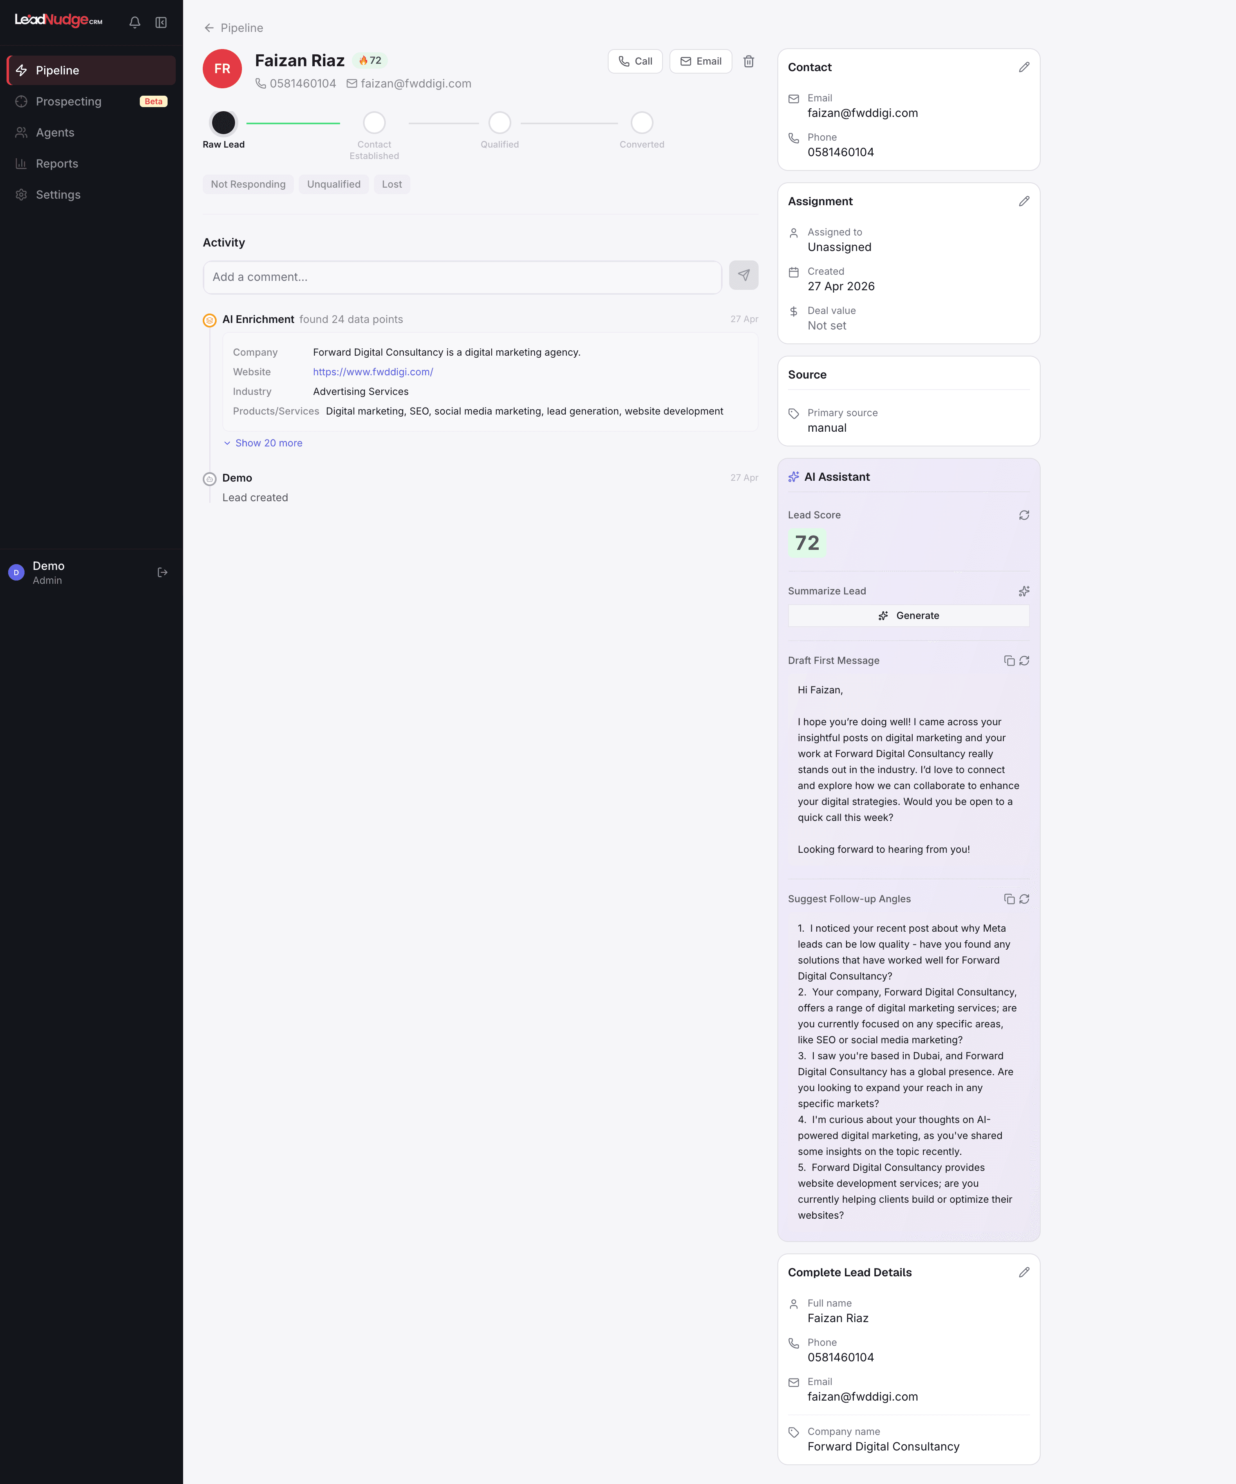Edit Complete Lead Details card
The height and width of the screenshot is (1484, 1236).
coord(1024,1272)
